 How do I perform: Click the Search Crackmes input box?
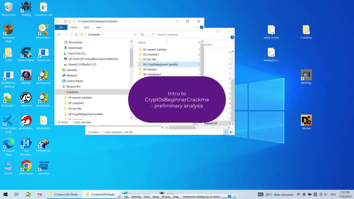click(175, 35)
